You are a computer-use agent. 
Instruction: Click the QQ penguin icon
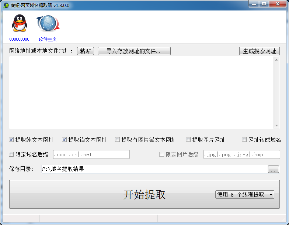tap(19, 23)
